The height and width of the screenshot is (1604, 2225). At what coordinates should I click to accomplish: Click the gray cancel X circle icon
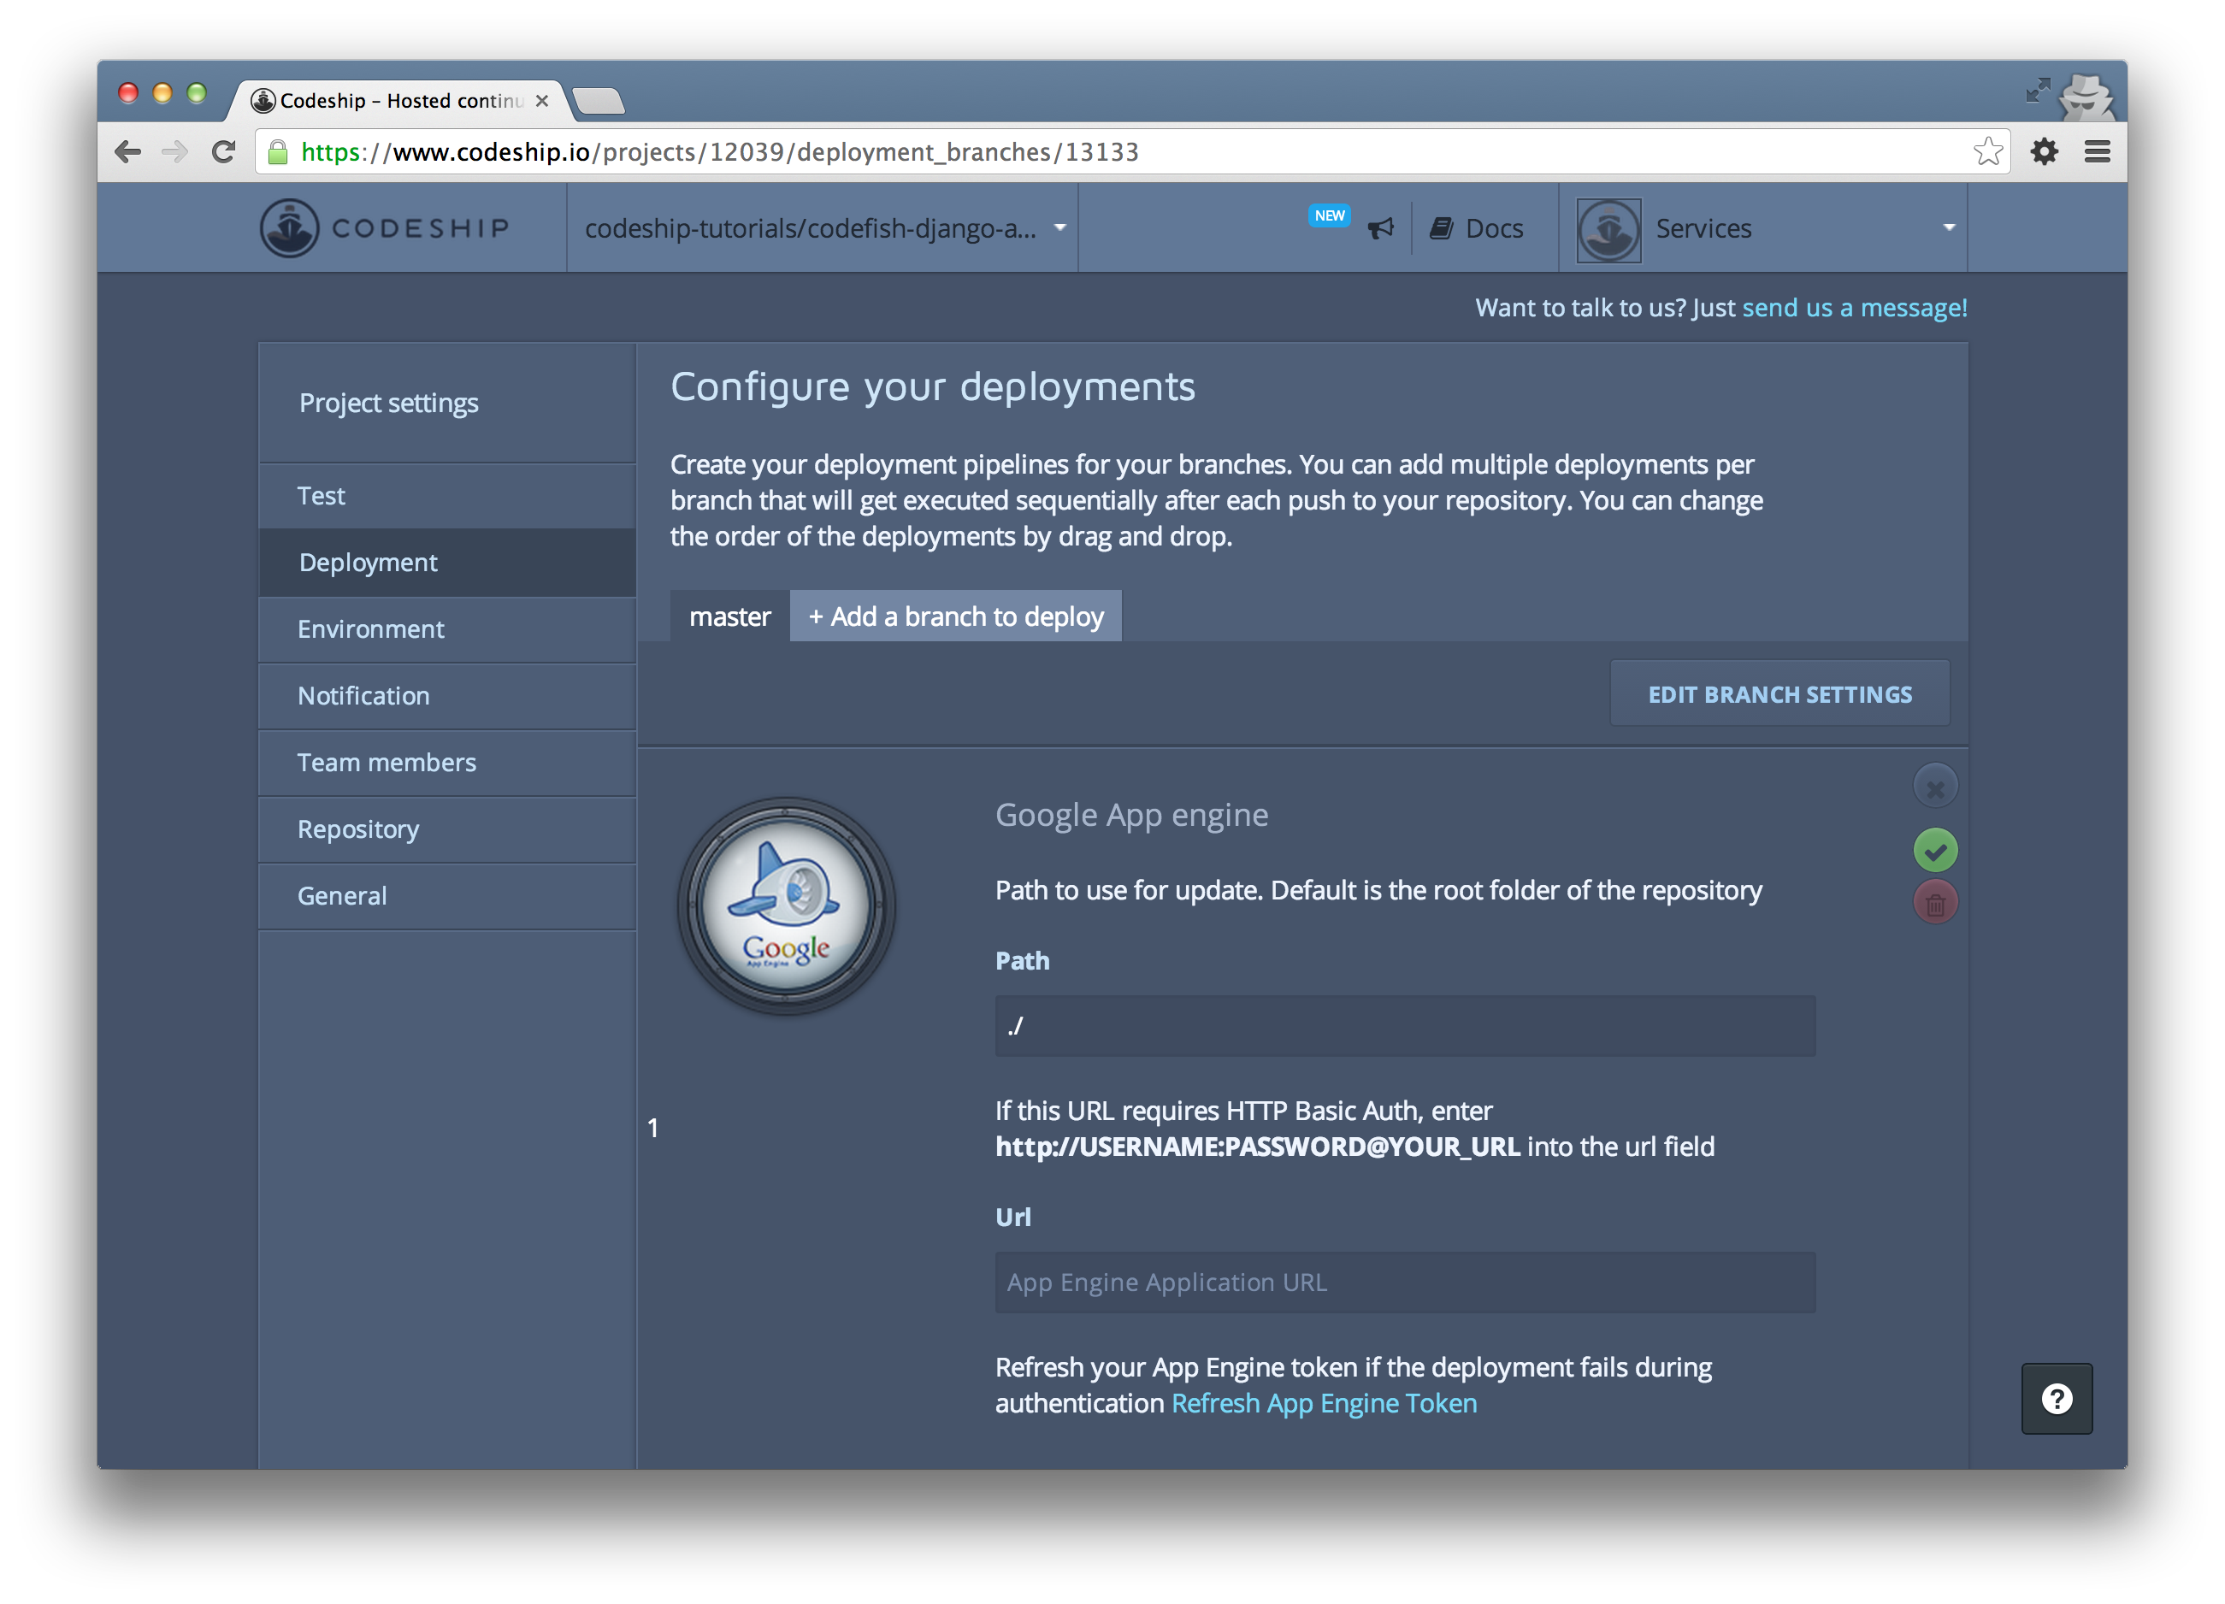tap(1934, 787)
